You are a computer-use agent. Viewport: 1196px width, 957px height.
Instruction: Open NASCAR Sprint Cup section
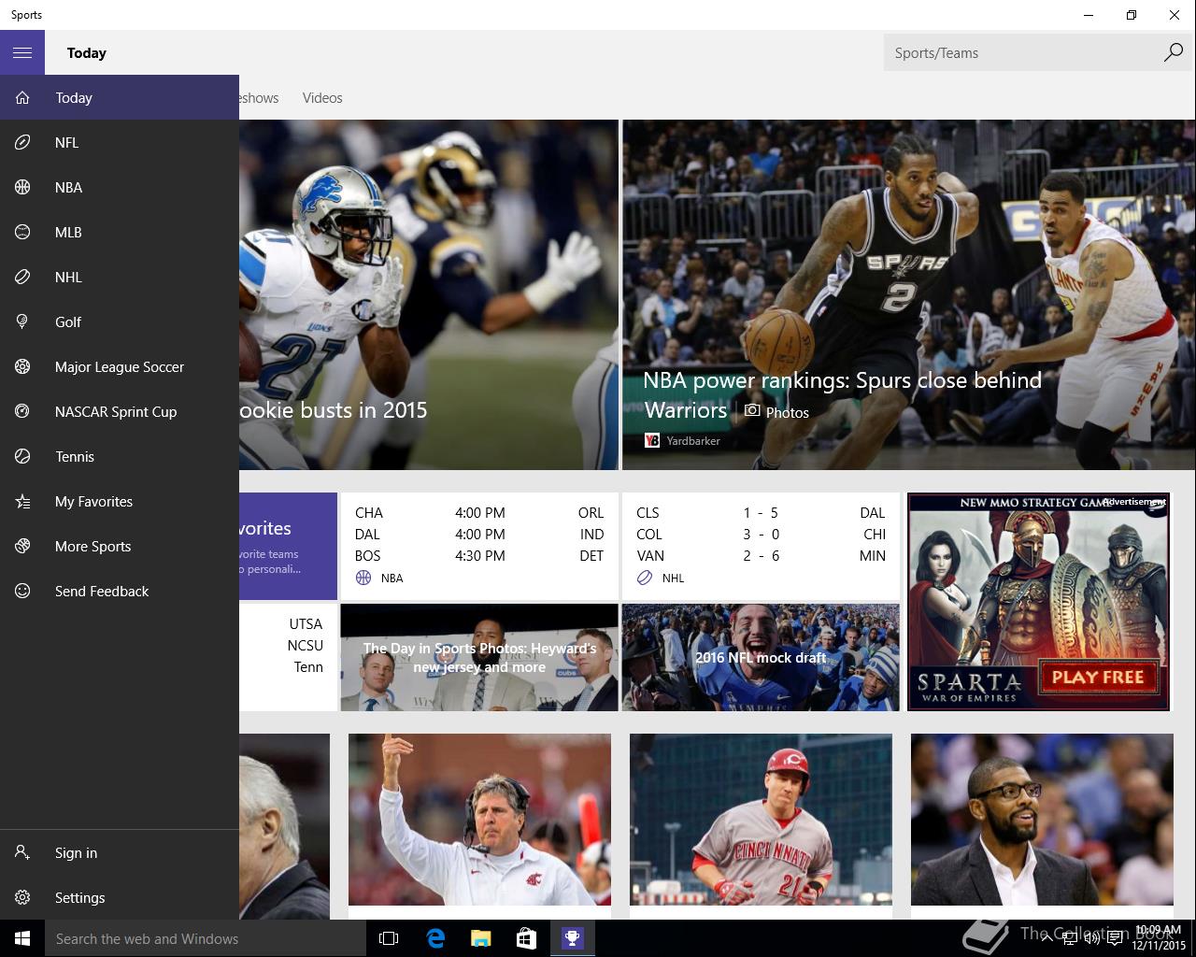tap(120, 411)
